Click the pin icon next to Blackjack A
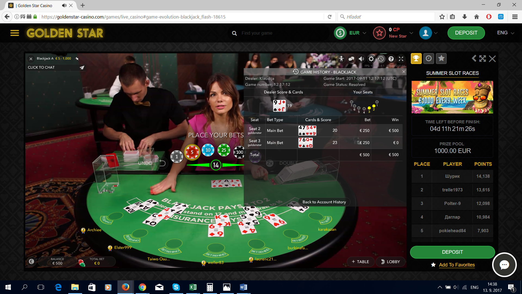 click(x=77, y=59)
